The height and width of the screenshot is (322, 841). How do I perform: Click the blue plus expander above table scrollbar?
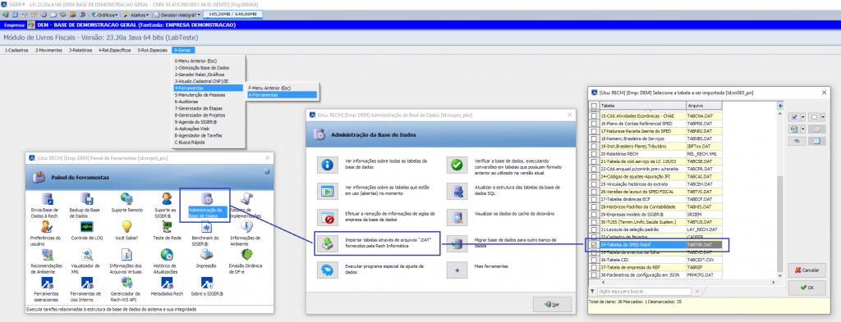[x=779, y=106]
